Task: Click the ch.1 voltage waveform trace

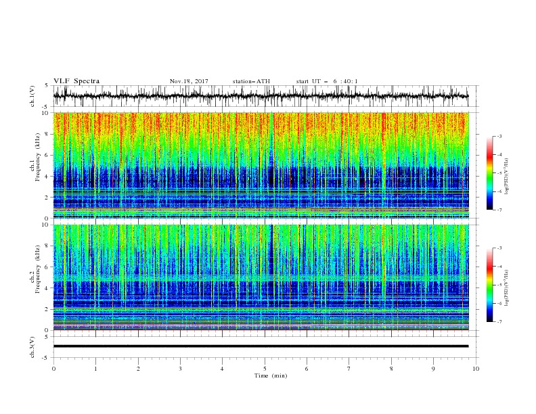Action: click(261, 96)
